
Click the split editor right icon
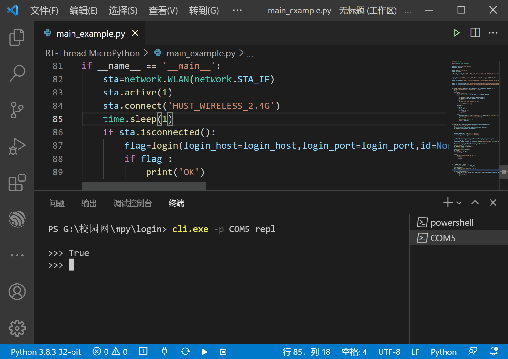(x=475, y=33)
